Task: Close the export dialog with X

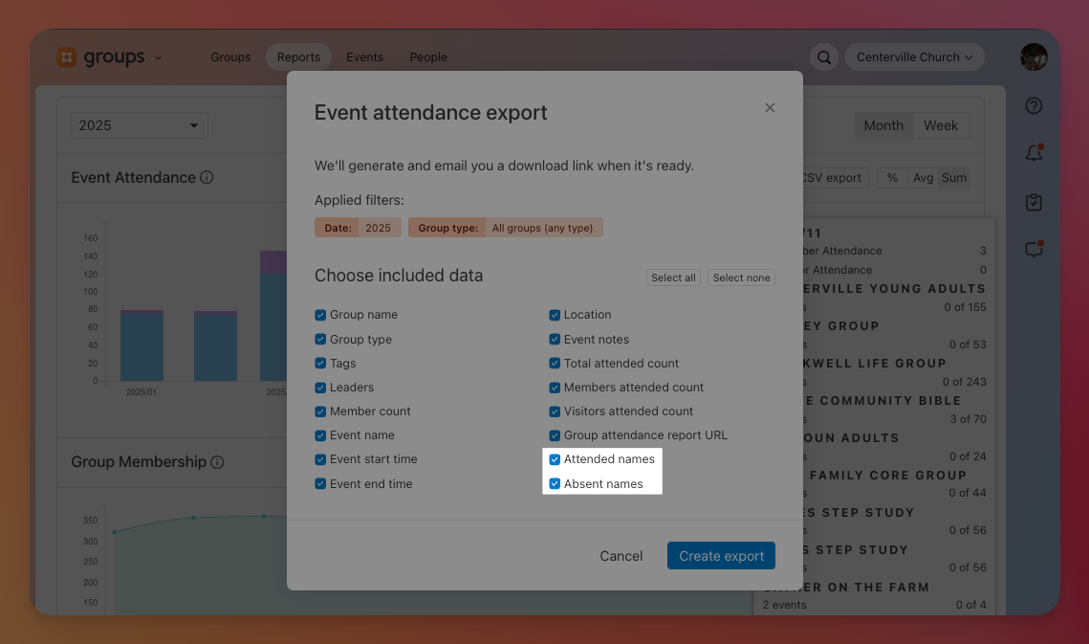Action: (770, 108)
